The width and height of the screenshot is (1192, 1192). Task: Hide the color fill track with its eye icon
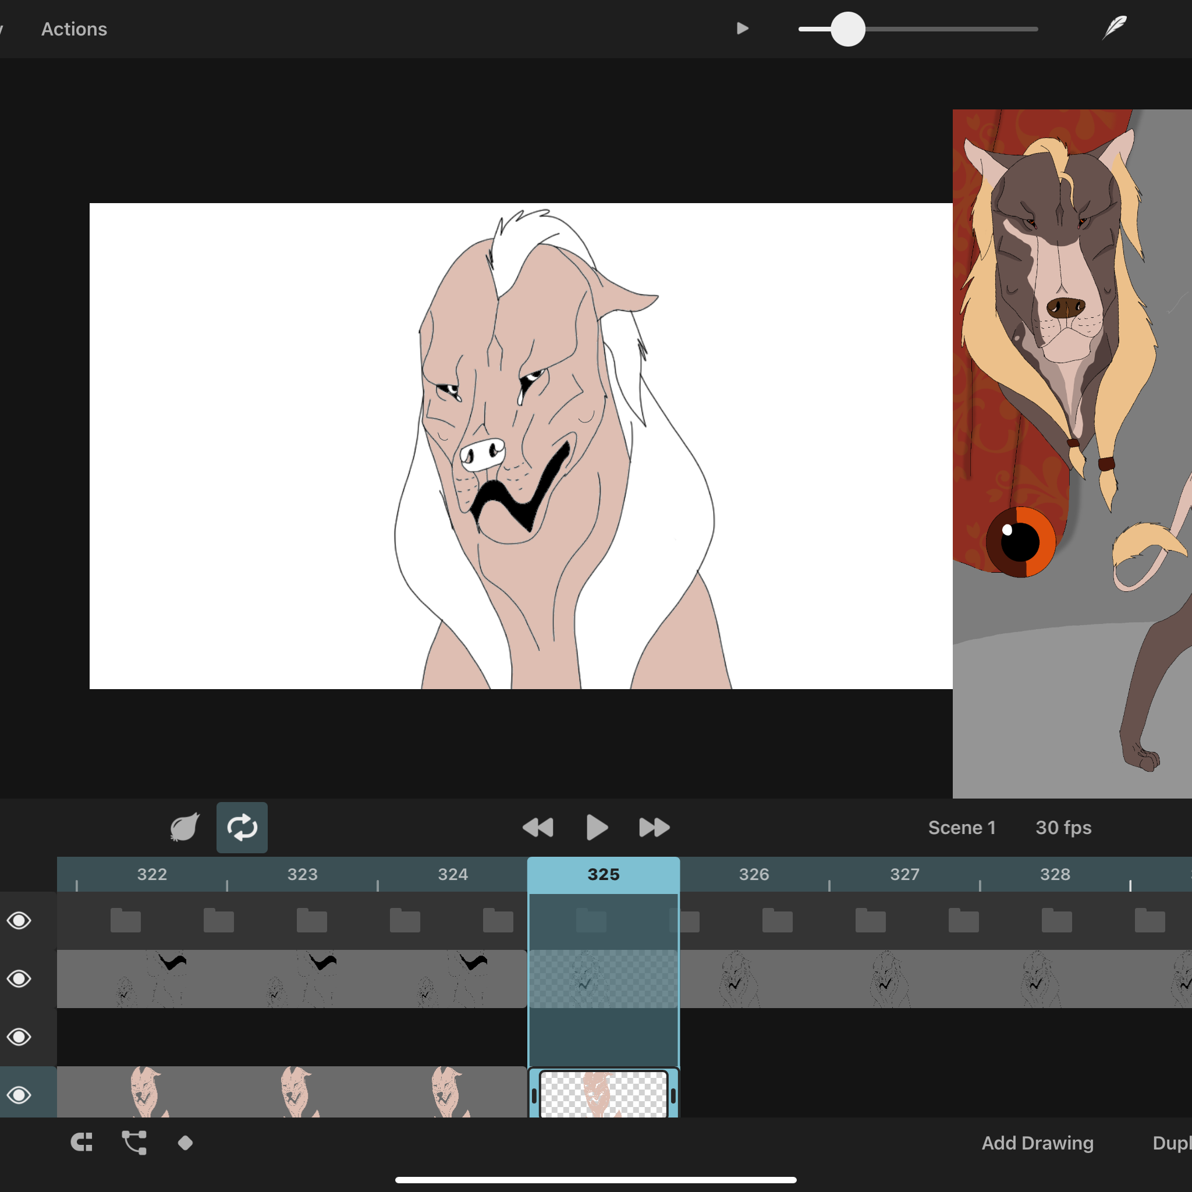click(19, 1095)
